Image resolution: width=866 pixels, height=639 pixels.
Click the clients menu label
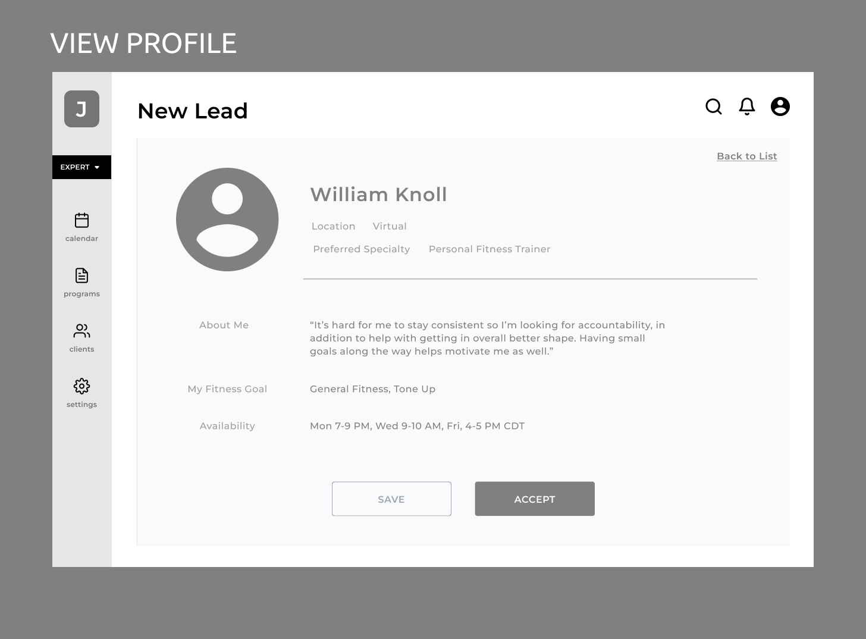click(81, 349)
